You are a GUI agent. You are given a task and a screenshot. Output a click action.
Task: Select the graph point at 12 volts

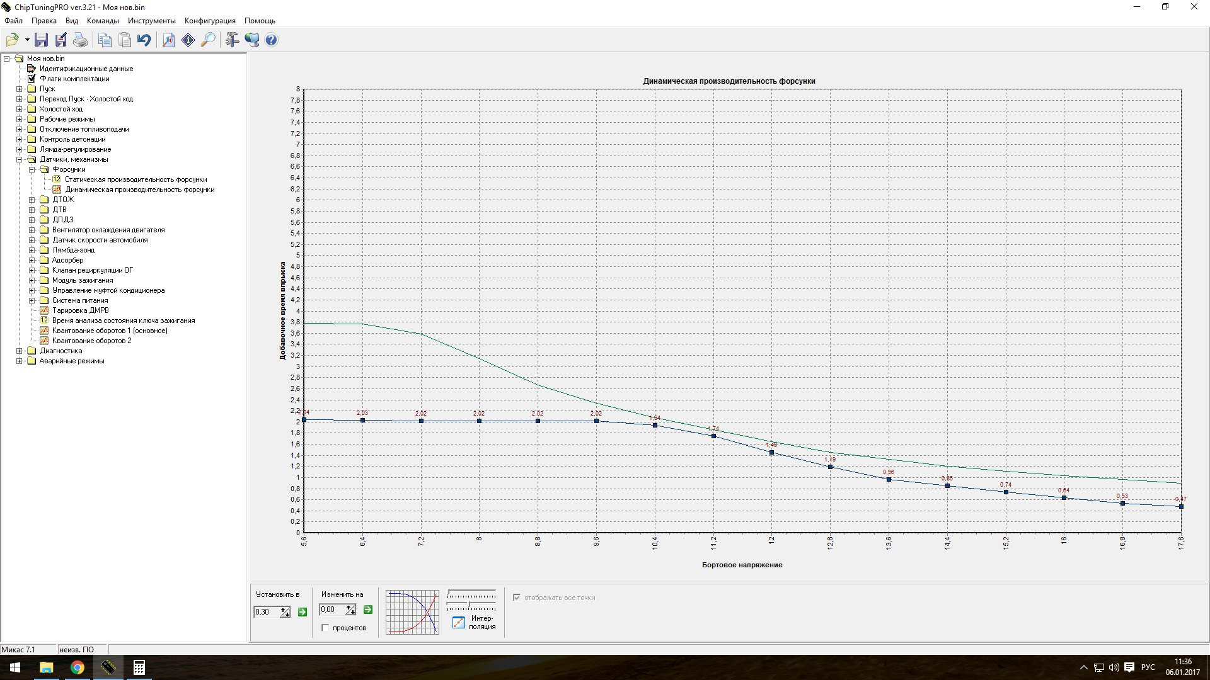point(771,453)
